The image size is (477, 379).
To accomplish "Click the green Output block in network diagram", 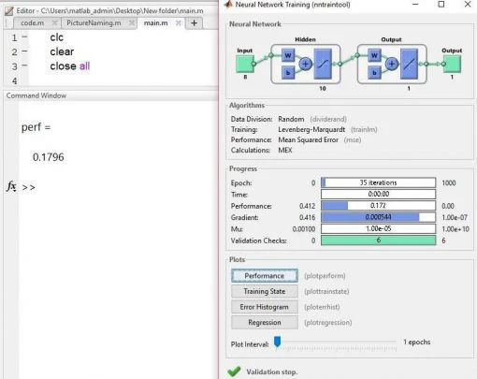I will (452, 64).
